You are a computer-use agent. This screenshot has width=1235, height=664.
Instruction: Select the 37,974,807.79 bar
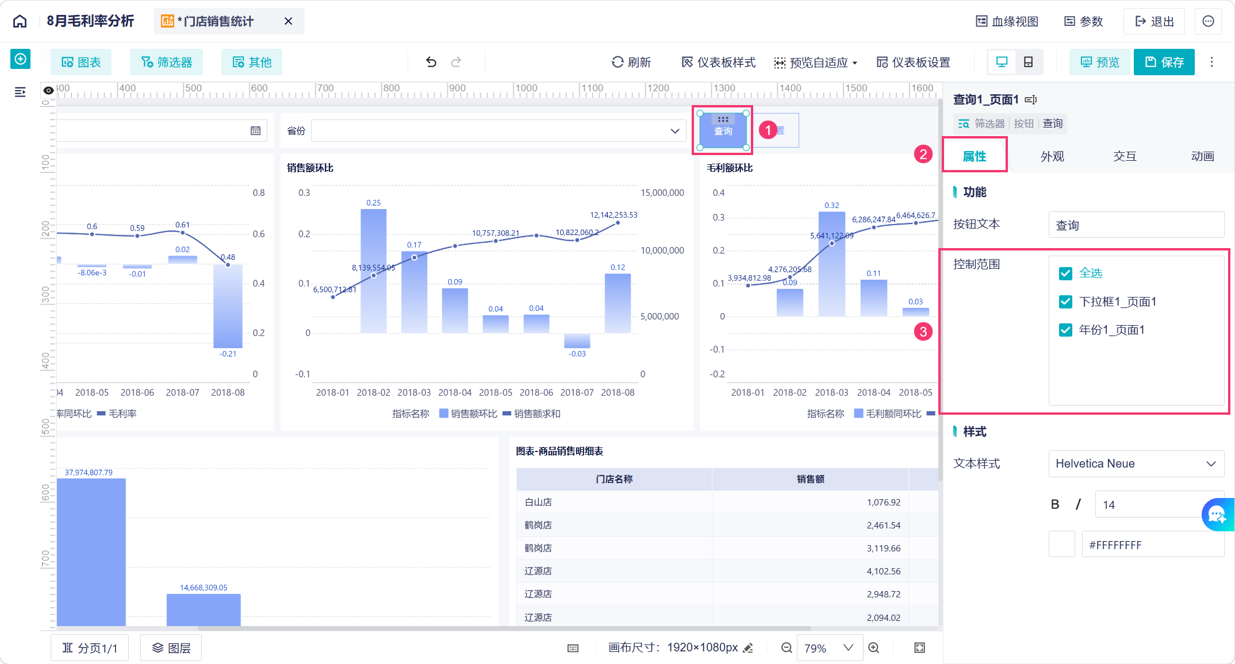91,552
